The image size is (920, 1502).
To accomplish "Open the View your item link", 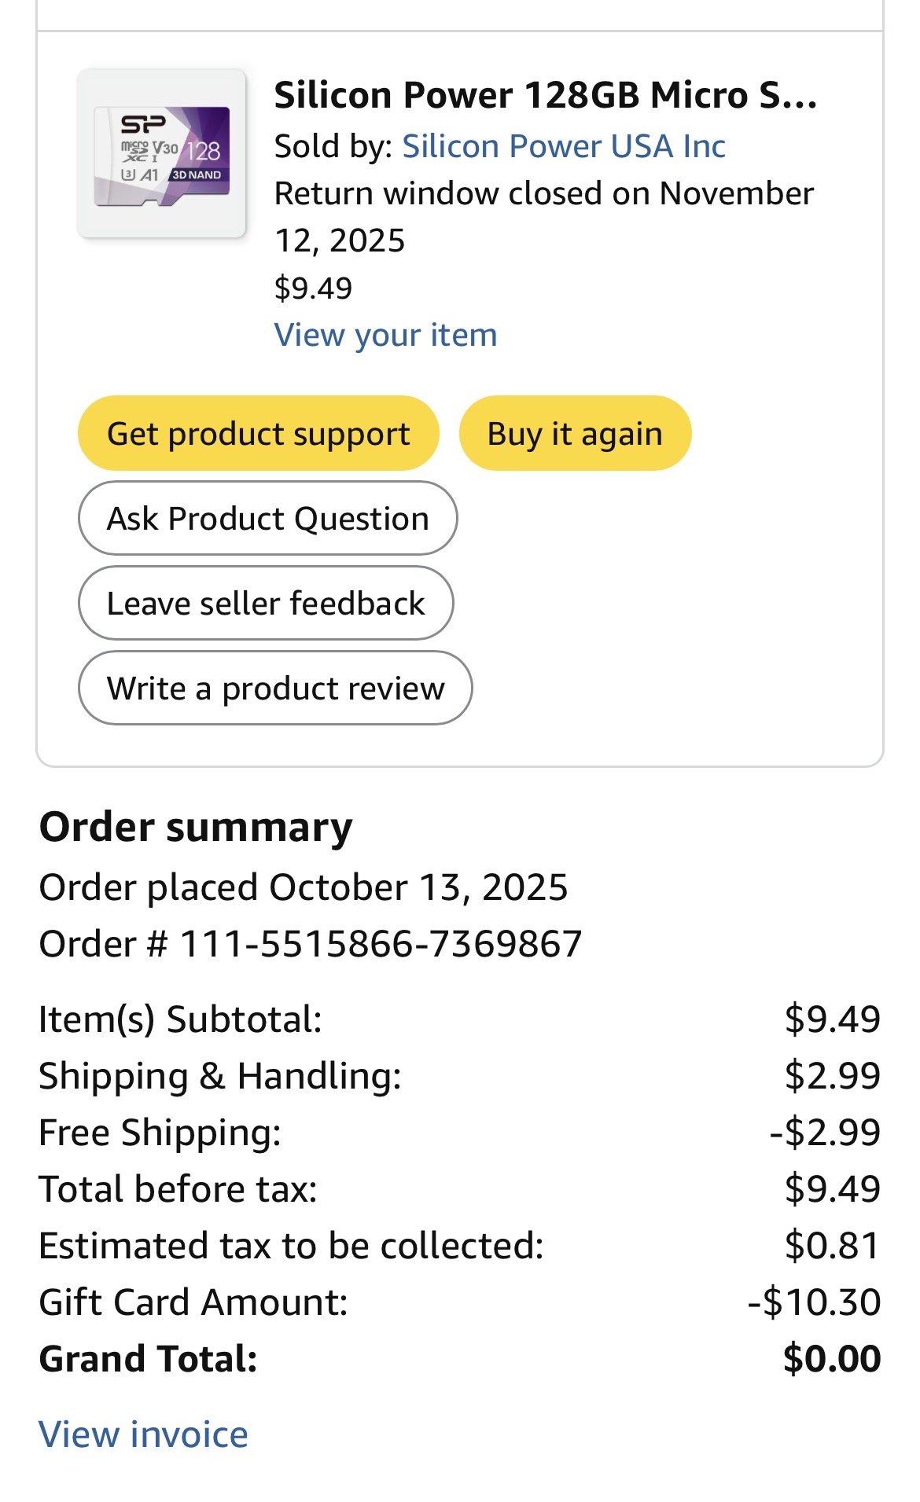I will pyautogui.click(x=385, y=335).
